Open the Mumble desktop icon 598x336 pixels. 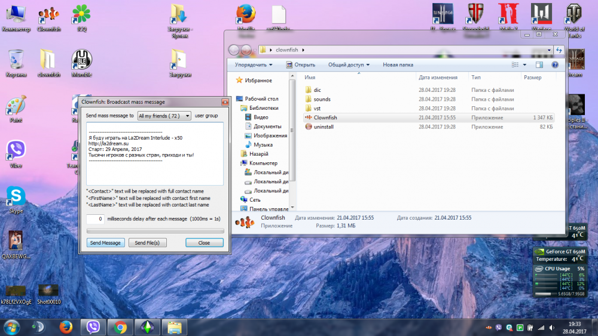[81, 60]
